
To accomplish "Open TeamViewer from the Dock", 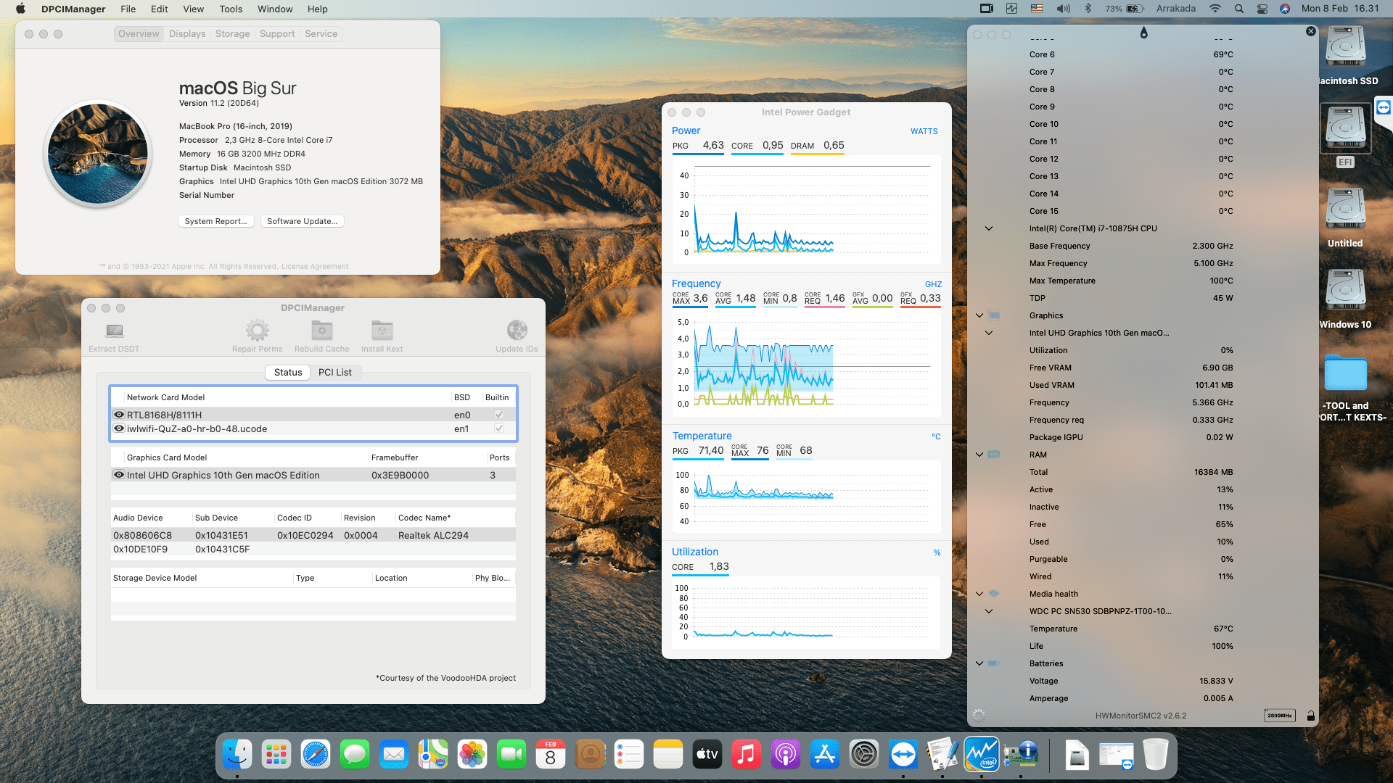I will (903, 755).
